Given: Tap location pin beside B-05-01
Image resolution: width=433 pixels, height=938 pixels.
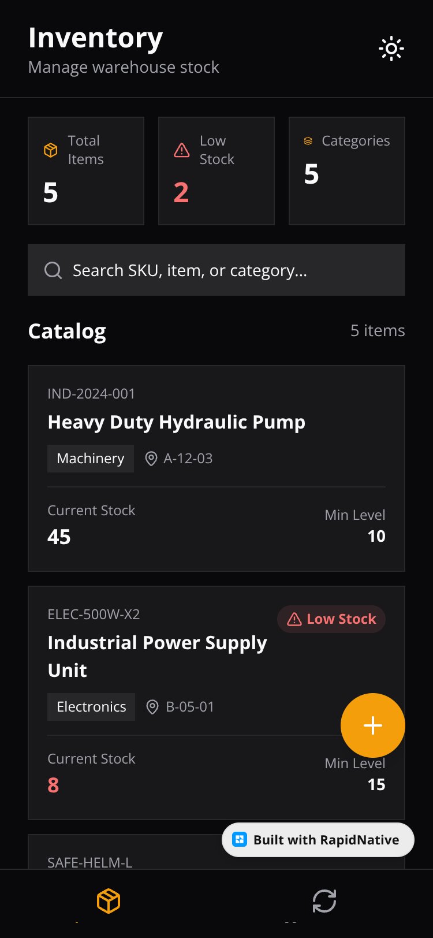Looking at the screenshot, I should (152, 707).
